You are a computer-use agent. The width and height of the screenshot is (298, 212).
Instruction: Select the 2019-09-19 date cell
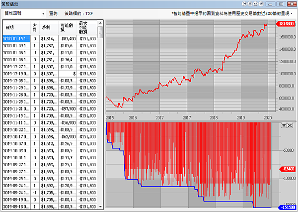click(x=16, y=200)
